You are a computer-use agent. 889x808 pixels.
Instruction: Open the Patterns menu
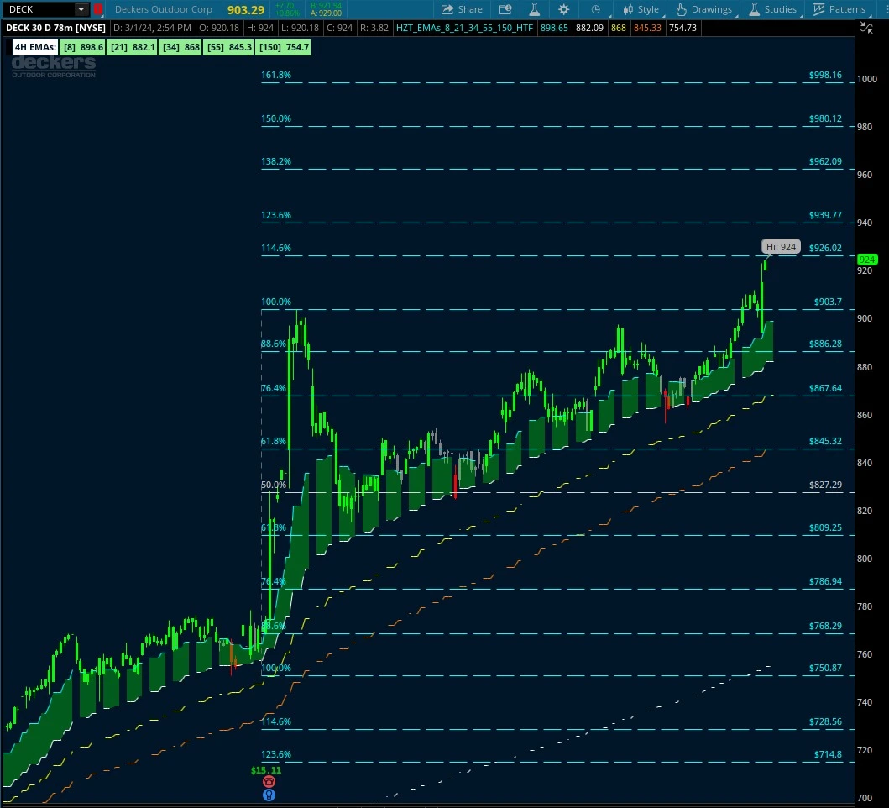(x=839, y=9)
